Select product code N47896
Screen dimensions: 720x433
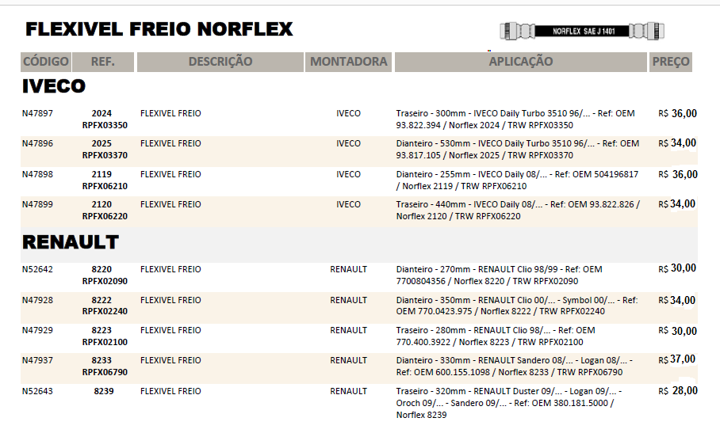coord(38,144)
